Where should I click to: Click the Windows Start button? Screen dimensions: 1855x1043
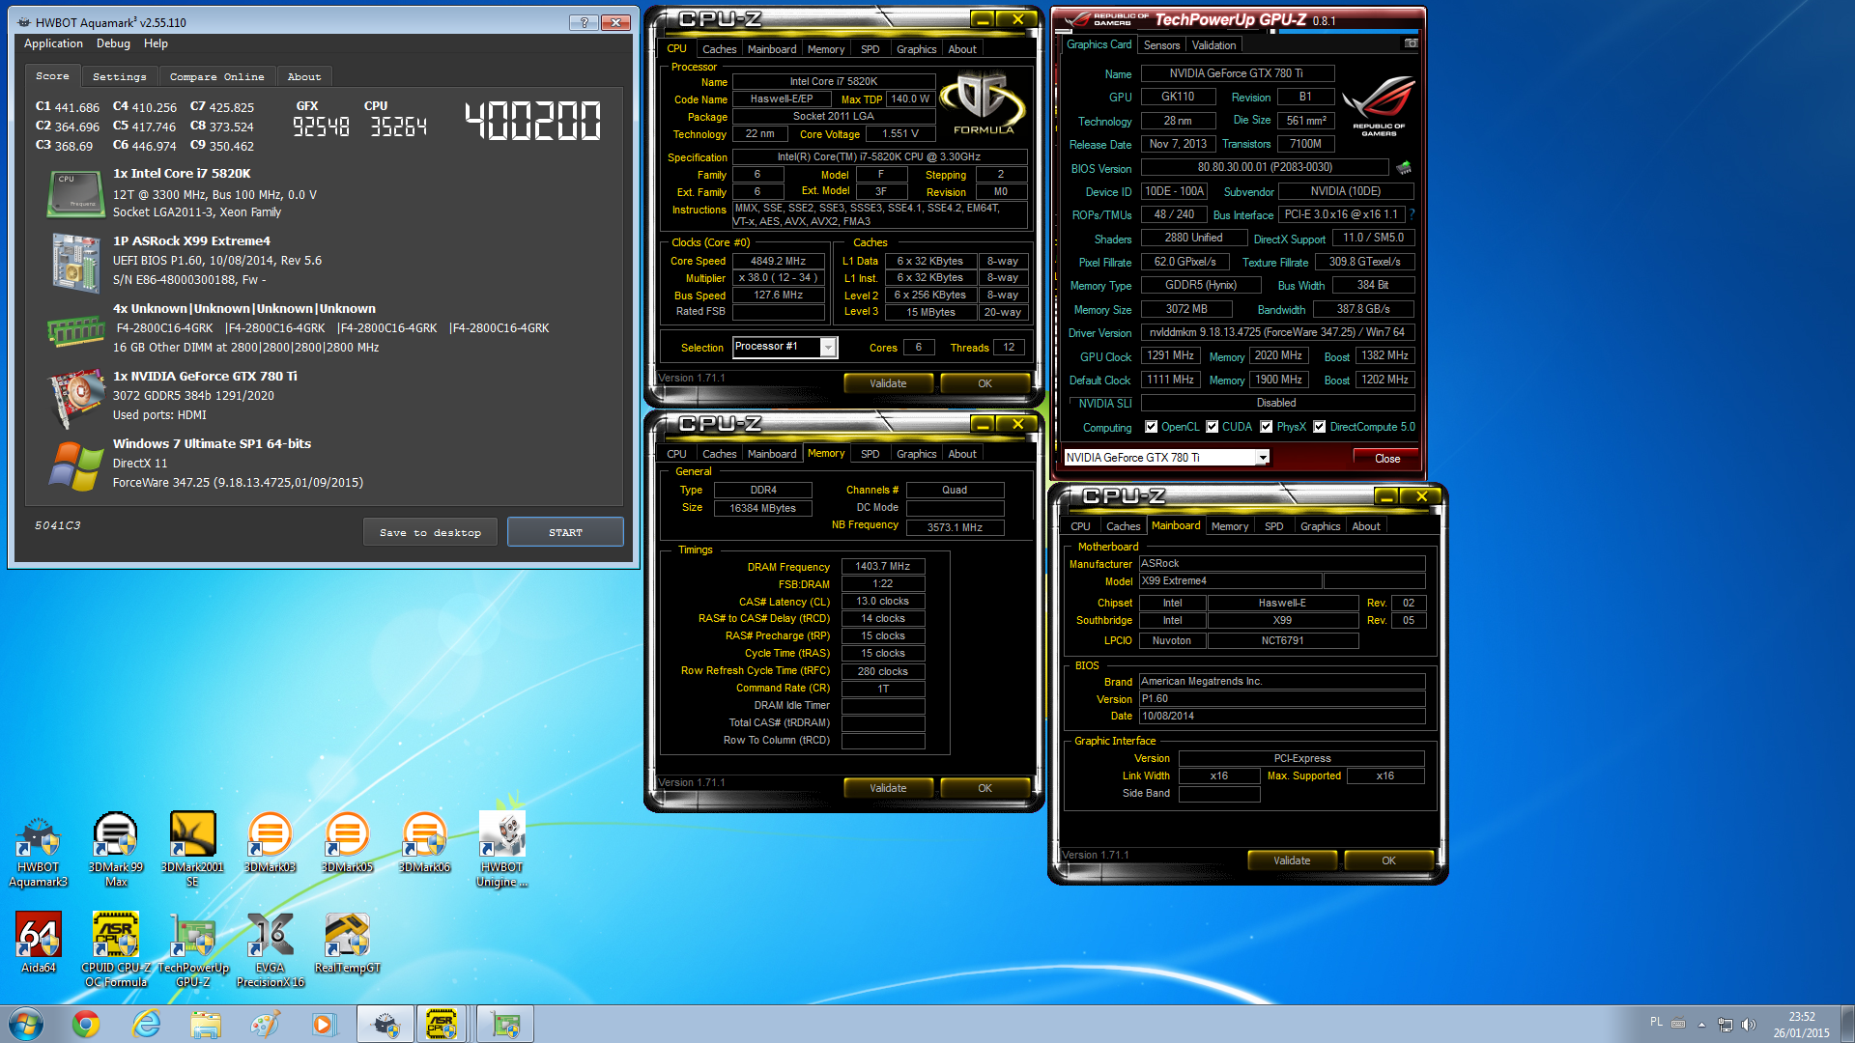pyautogui.click(x=26, y=1024)
